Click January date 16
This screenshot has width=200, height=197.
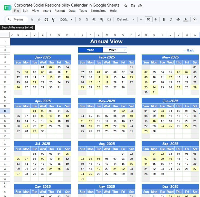pos(51,77)
